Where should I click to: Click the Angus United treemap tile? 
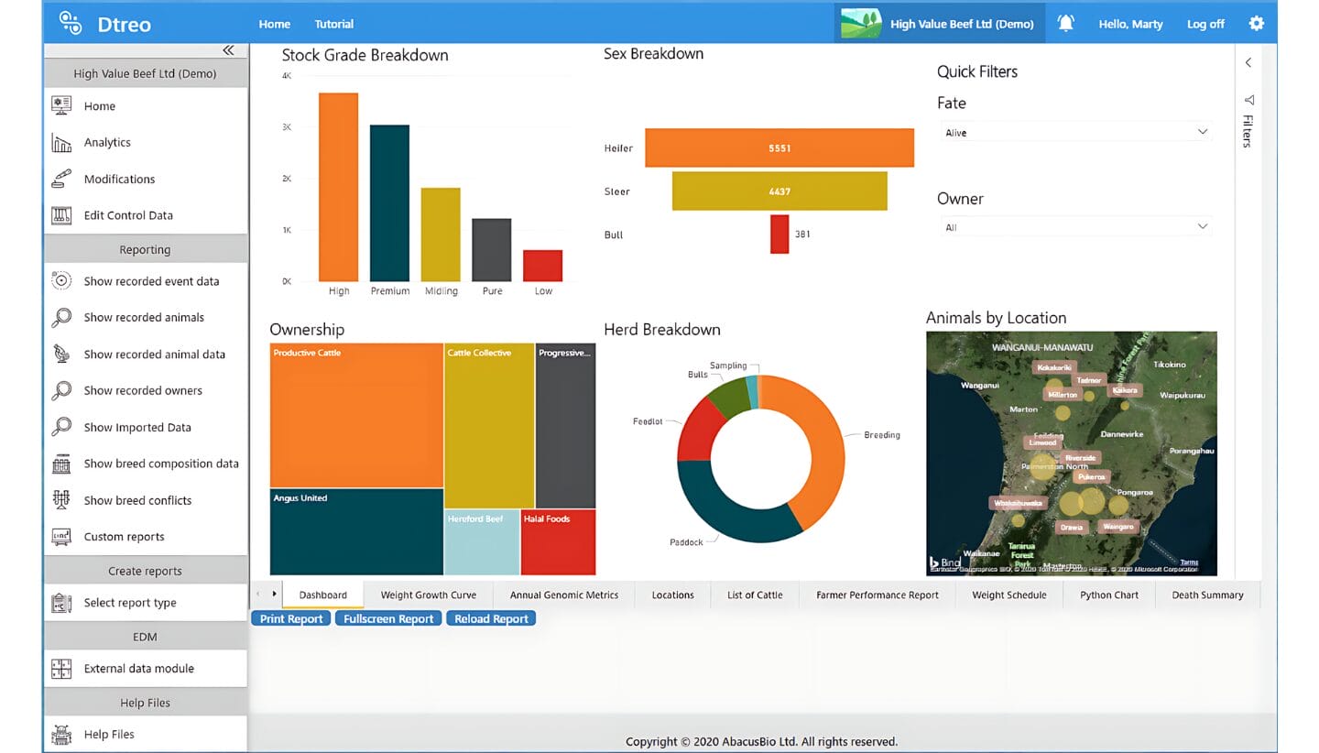click(x=356, y=532)
